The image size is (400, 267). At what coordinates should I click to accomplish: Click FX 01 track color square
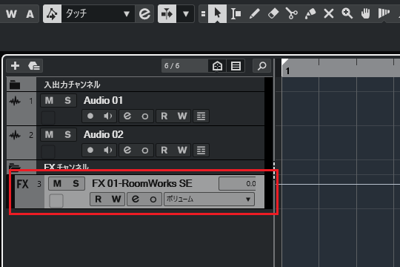(56, 200)
